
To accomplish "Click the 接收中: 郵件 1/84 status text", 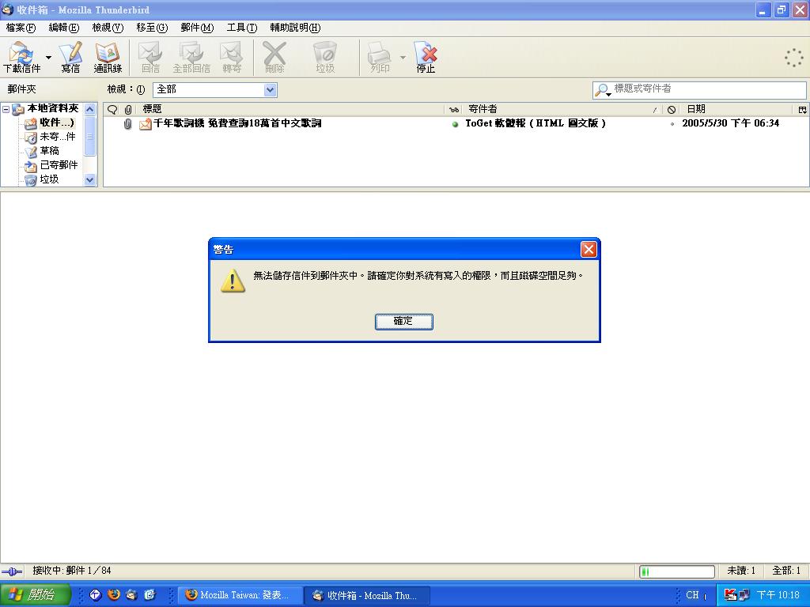I will (x=71, y=571).
